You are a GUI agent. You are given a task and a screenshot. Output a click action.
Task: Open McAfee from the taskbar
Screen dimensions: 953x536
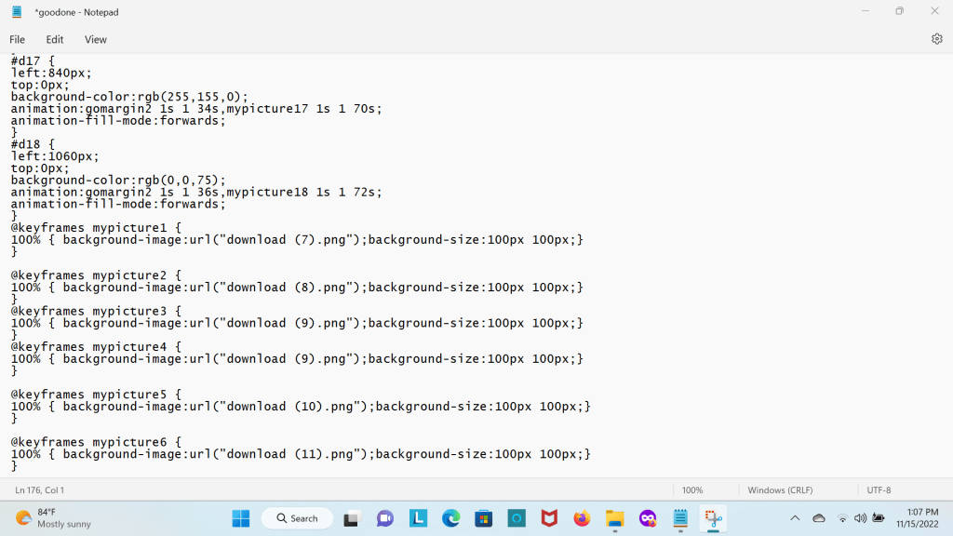click(549, 518)
